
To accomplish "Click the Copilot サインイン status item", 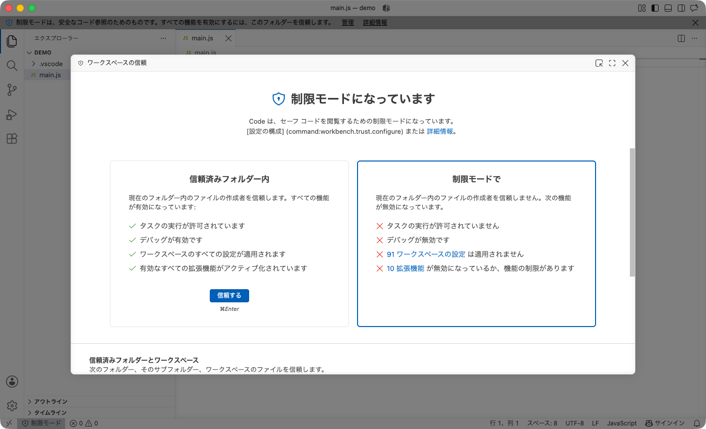I will pos(665,423).
